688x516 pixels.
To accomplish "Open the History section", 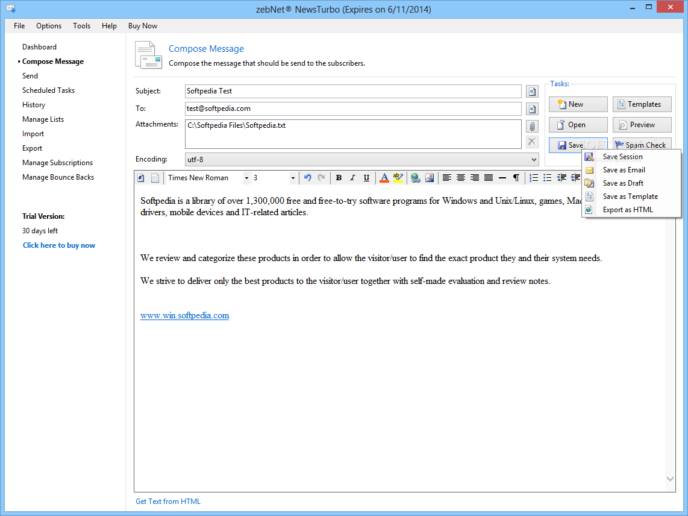I will (x=34, y=105).
